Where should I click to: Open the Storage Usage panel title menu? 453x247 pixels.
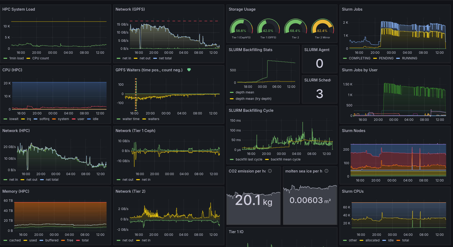coord(242,9)
